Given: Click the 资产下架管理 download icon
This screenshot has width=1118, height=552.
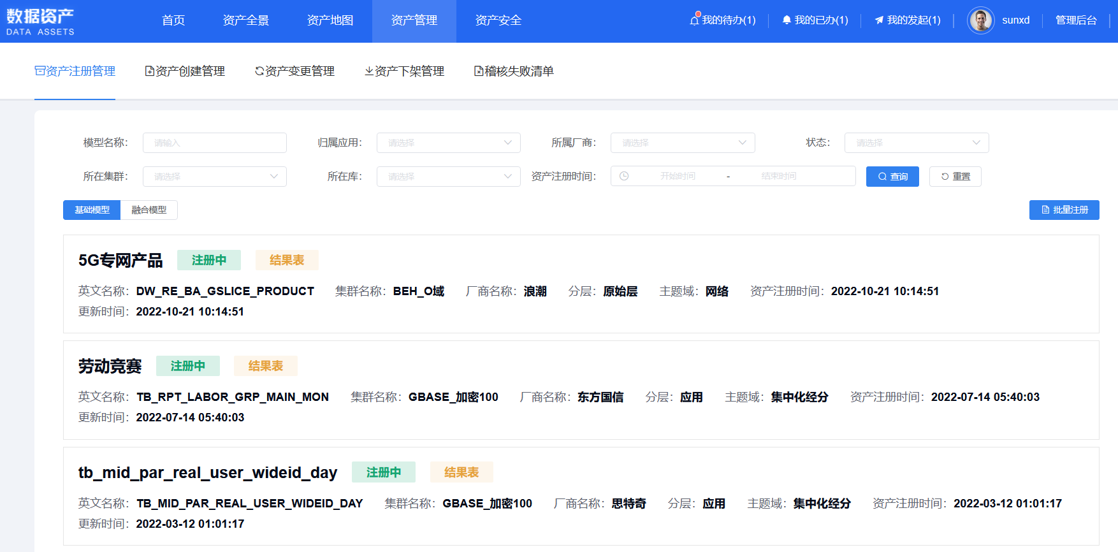Looking at the screenshot, I should pos(369,71).
